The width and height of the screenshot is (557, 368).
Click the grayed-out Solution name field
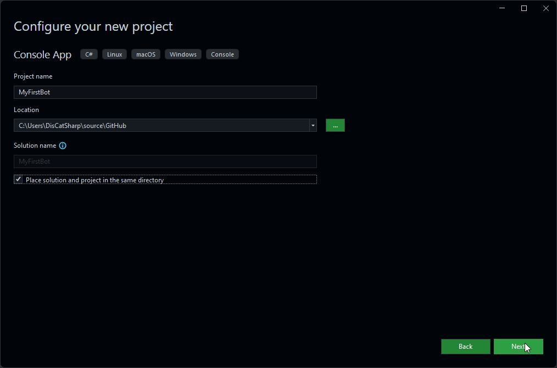[x=165, y=161]
